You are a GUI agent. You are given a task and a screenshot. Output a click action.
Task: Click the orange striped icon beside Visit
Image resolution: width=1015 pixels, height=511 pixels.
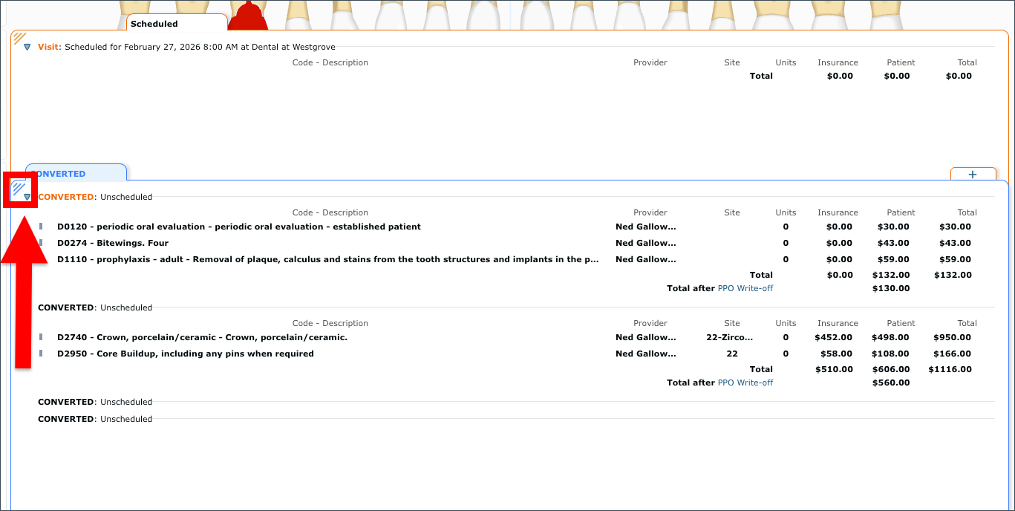click(x=19, y=37)
